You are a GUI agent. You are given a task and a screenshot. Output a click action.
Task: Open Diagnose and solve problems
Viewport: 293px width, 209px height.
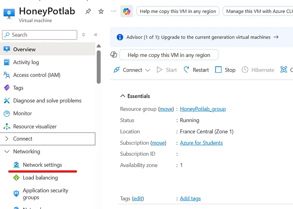(48, 100)
